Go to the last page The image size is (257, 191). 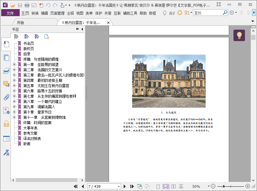[132, 186]
